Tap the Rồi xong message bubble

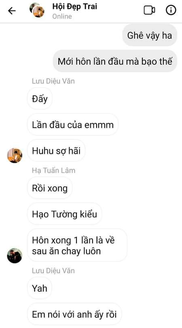(x=50, y=188)
